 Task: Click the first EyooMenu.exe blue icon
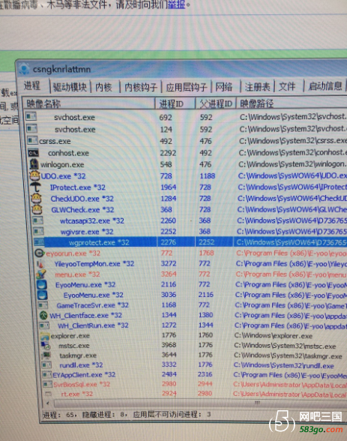tap(42, 284)
